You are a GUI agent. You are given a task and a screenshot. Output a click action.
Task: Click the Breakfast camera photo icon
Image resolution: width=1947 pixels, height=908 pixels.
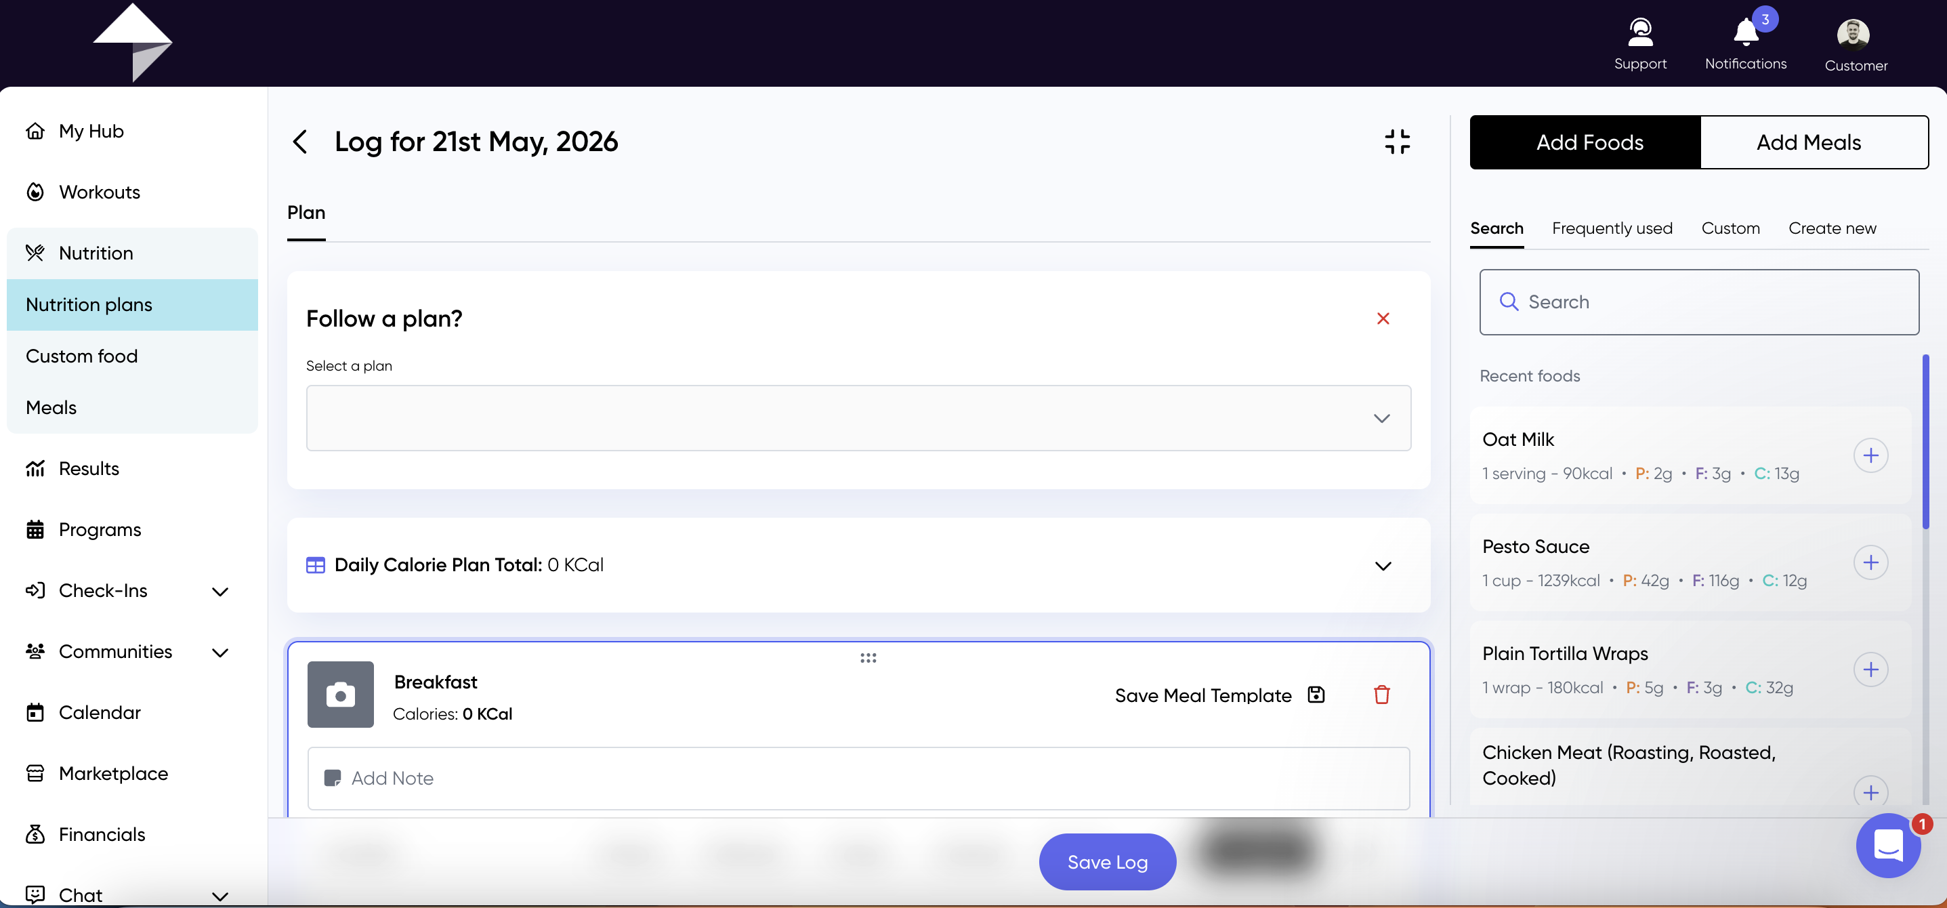pos(340,694)
